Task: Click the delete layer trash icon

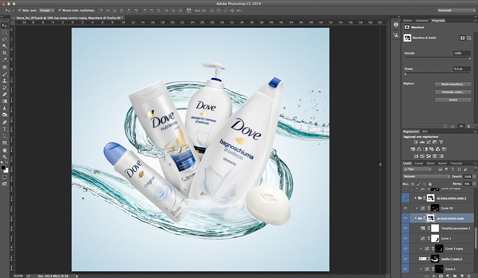Action: point(469,276)
